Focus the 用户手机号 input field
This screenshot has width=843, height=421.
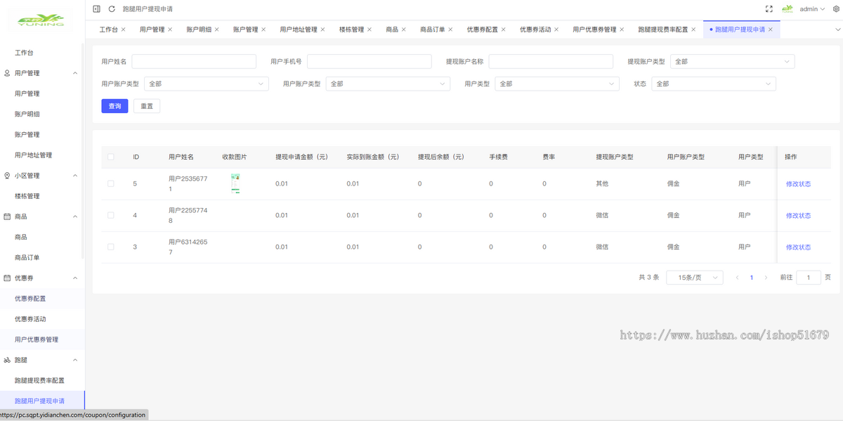pyautogui.click(x=369, y=62)
